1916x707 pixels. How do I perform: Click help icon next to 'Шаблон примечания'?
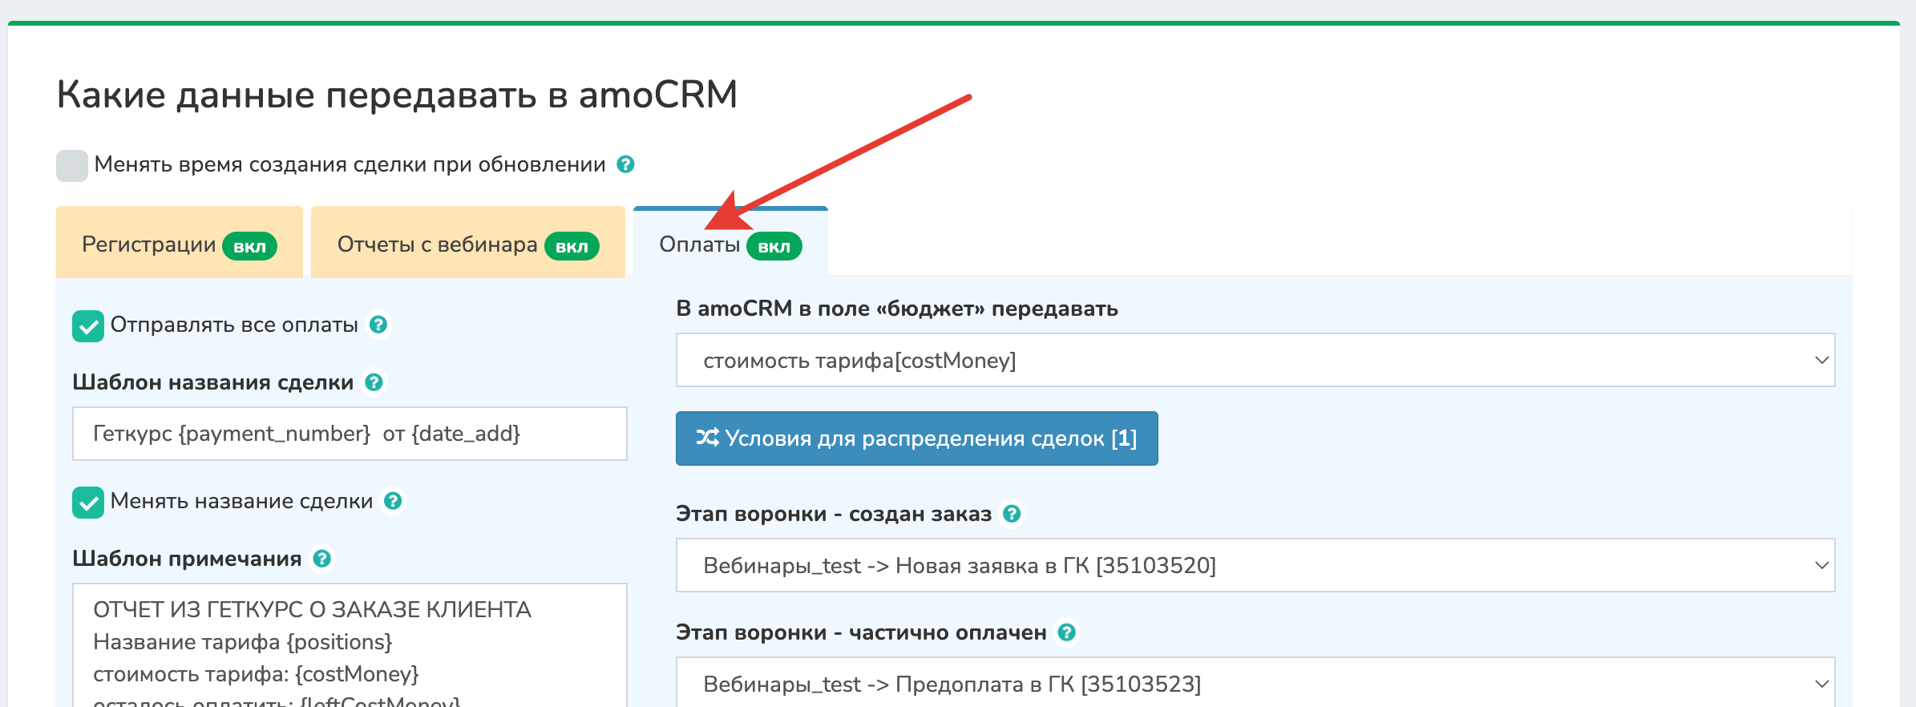[322, 559]
